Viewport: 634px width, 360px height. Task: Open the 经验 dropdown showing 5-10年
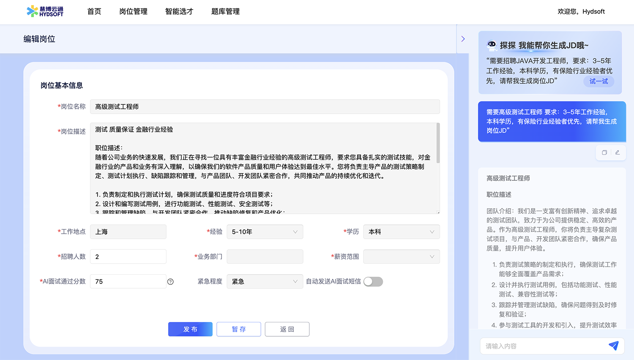pos(265,232)
